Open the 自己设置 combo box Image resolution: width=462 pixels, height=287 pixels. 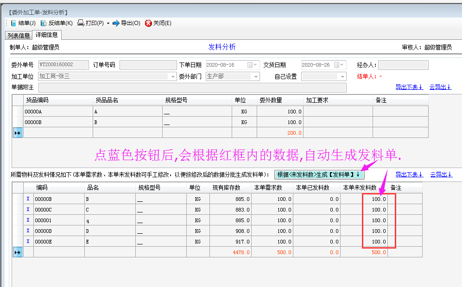[342, 76]
